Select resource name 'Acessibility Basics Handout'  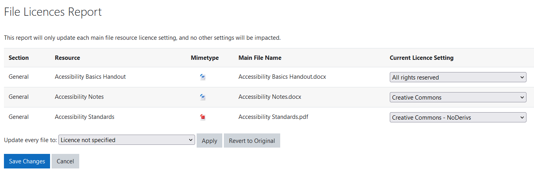coord(90,77)
